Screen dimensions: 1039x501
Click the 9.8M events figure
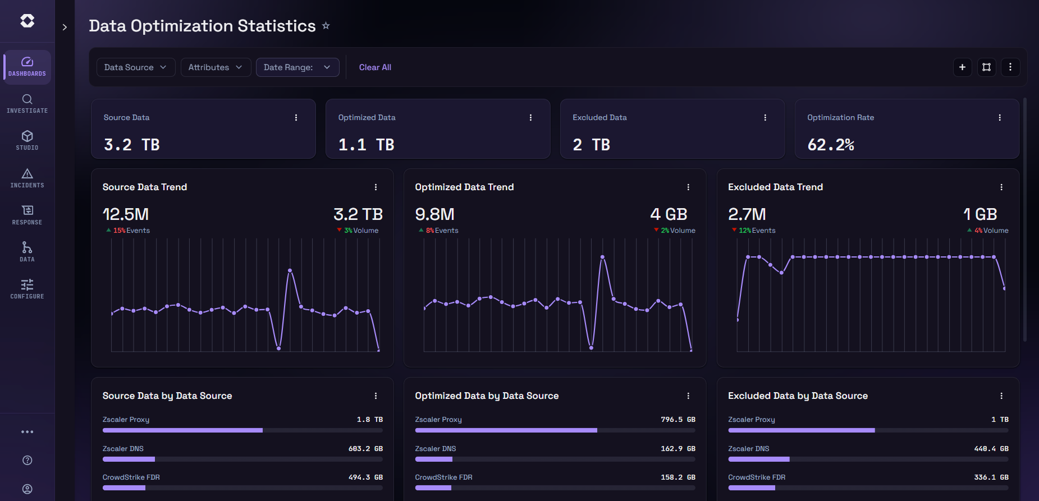coord(434,214)
